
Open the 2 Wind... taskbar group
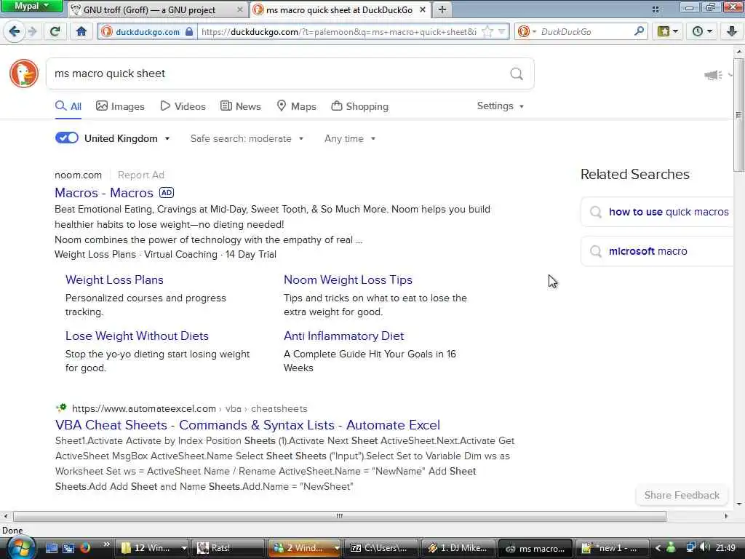point(305,548)
